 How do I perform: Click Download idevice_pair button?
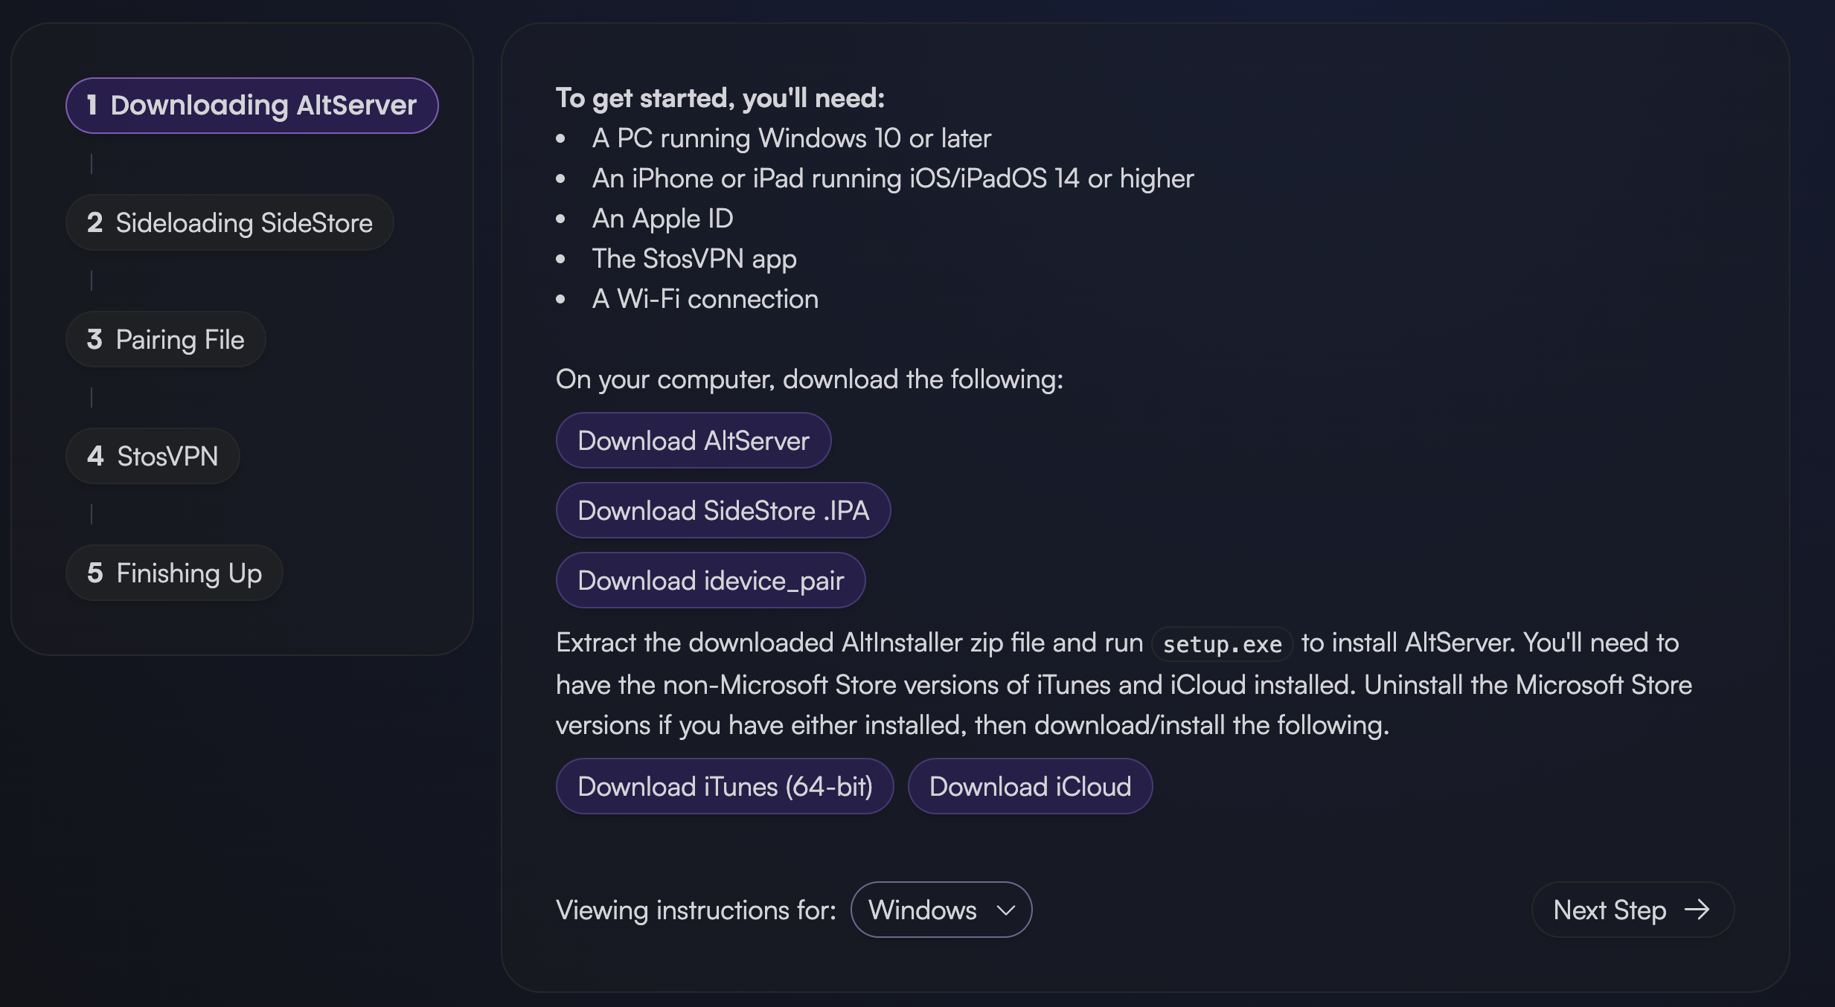pos(711,580)
